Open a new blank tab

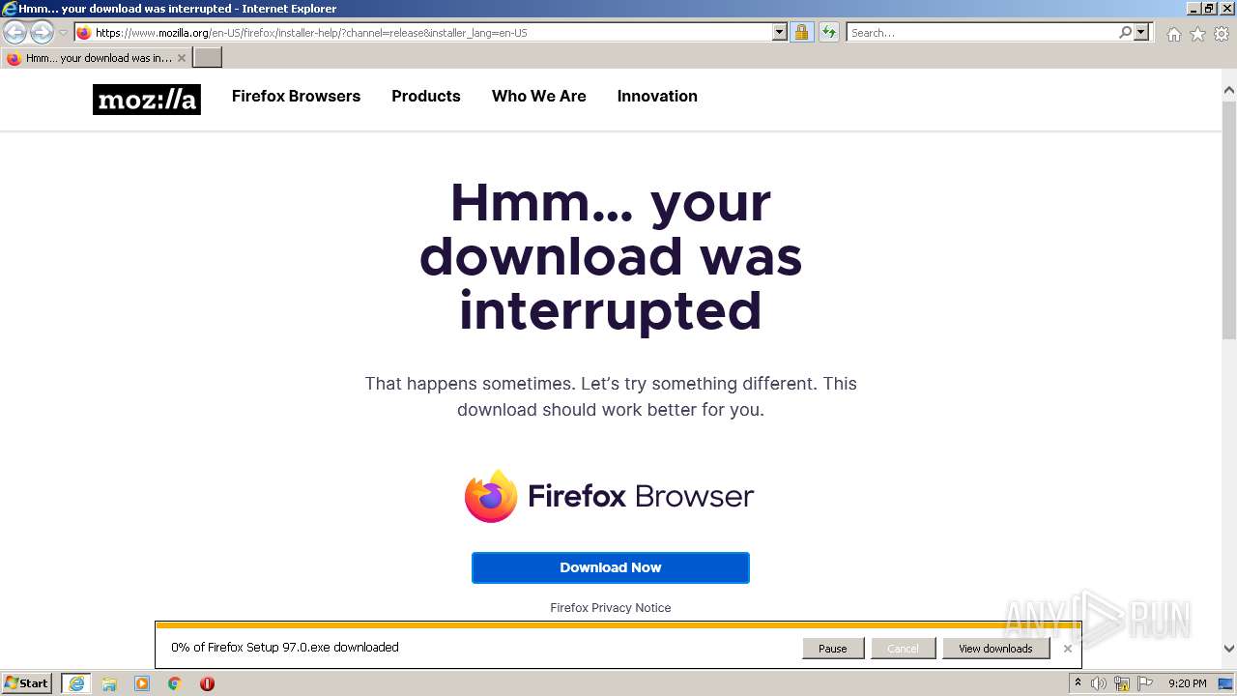208,58
